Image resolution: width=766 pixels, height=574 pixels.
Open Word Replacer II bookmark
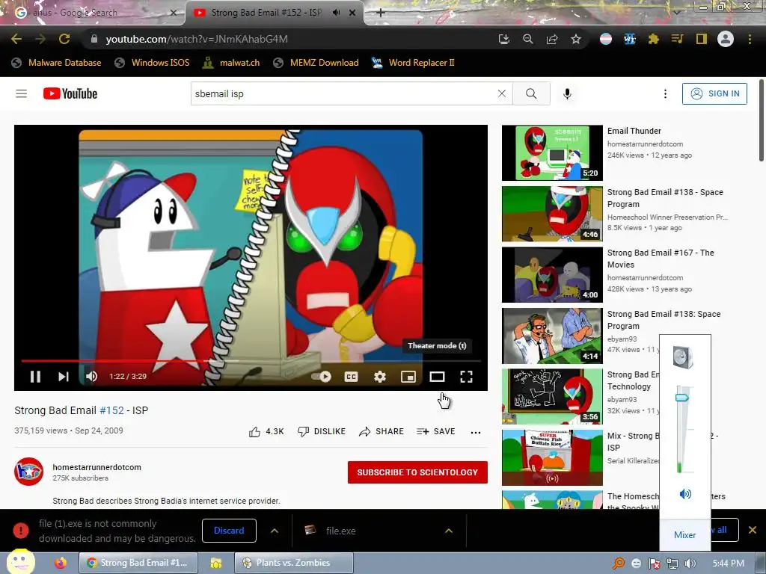point(413,63)
